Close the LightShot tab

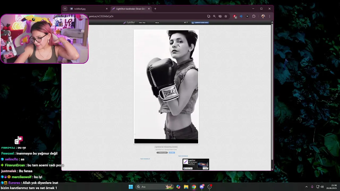[149, 9]
